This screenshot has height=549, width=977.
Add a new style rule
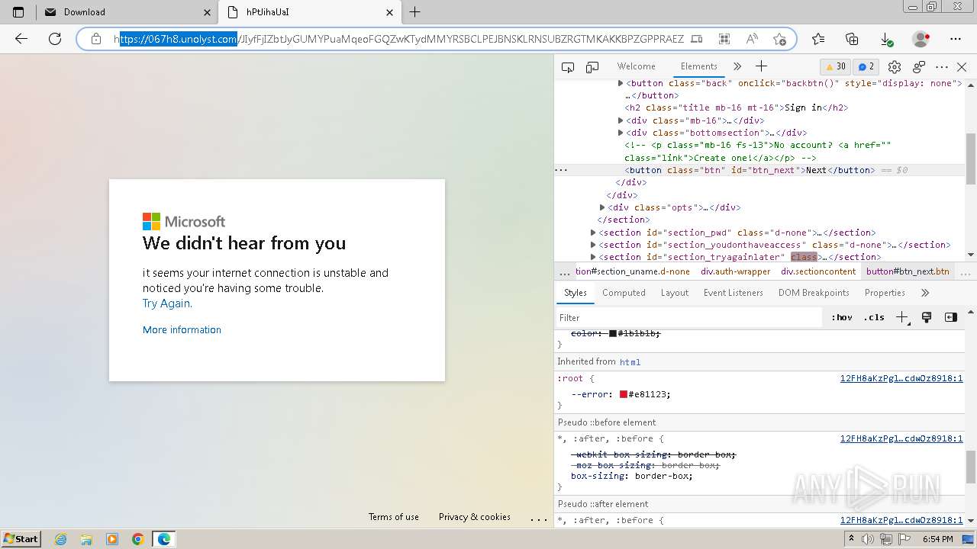point(902,318)
